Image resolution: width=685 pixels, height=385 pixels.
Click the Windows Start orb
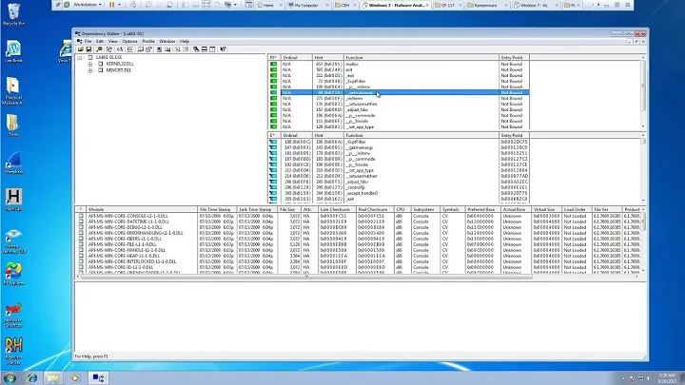tap(11, 376)
